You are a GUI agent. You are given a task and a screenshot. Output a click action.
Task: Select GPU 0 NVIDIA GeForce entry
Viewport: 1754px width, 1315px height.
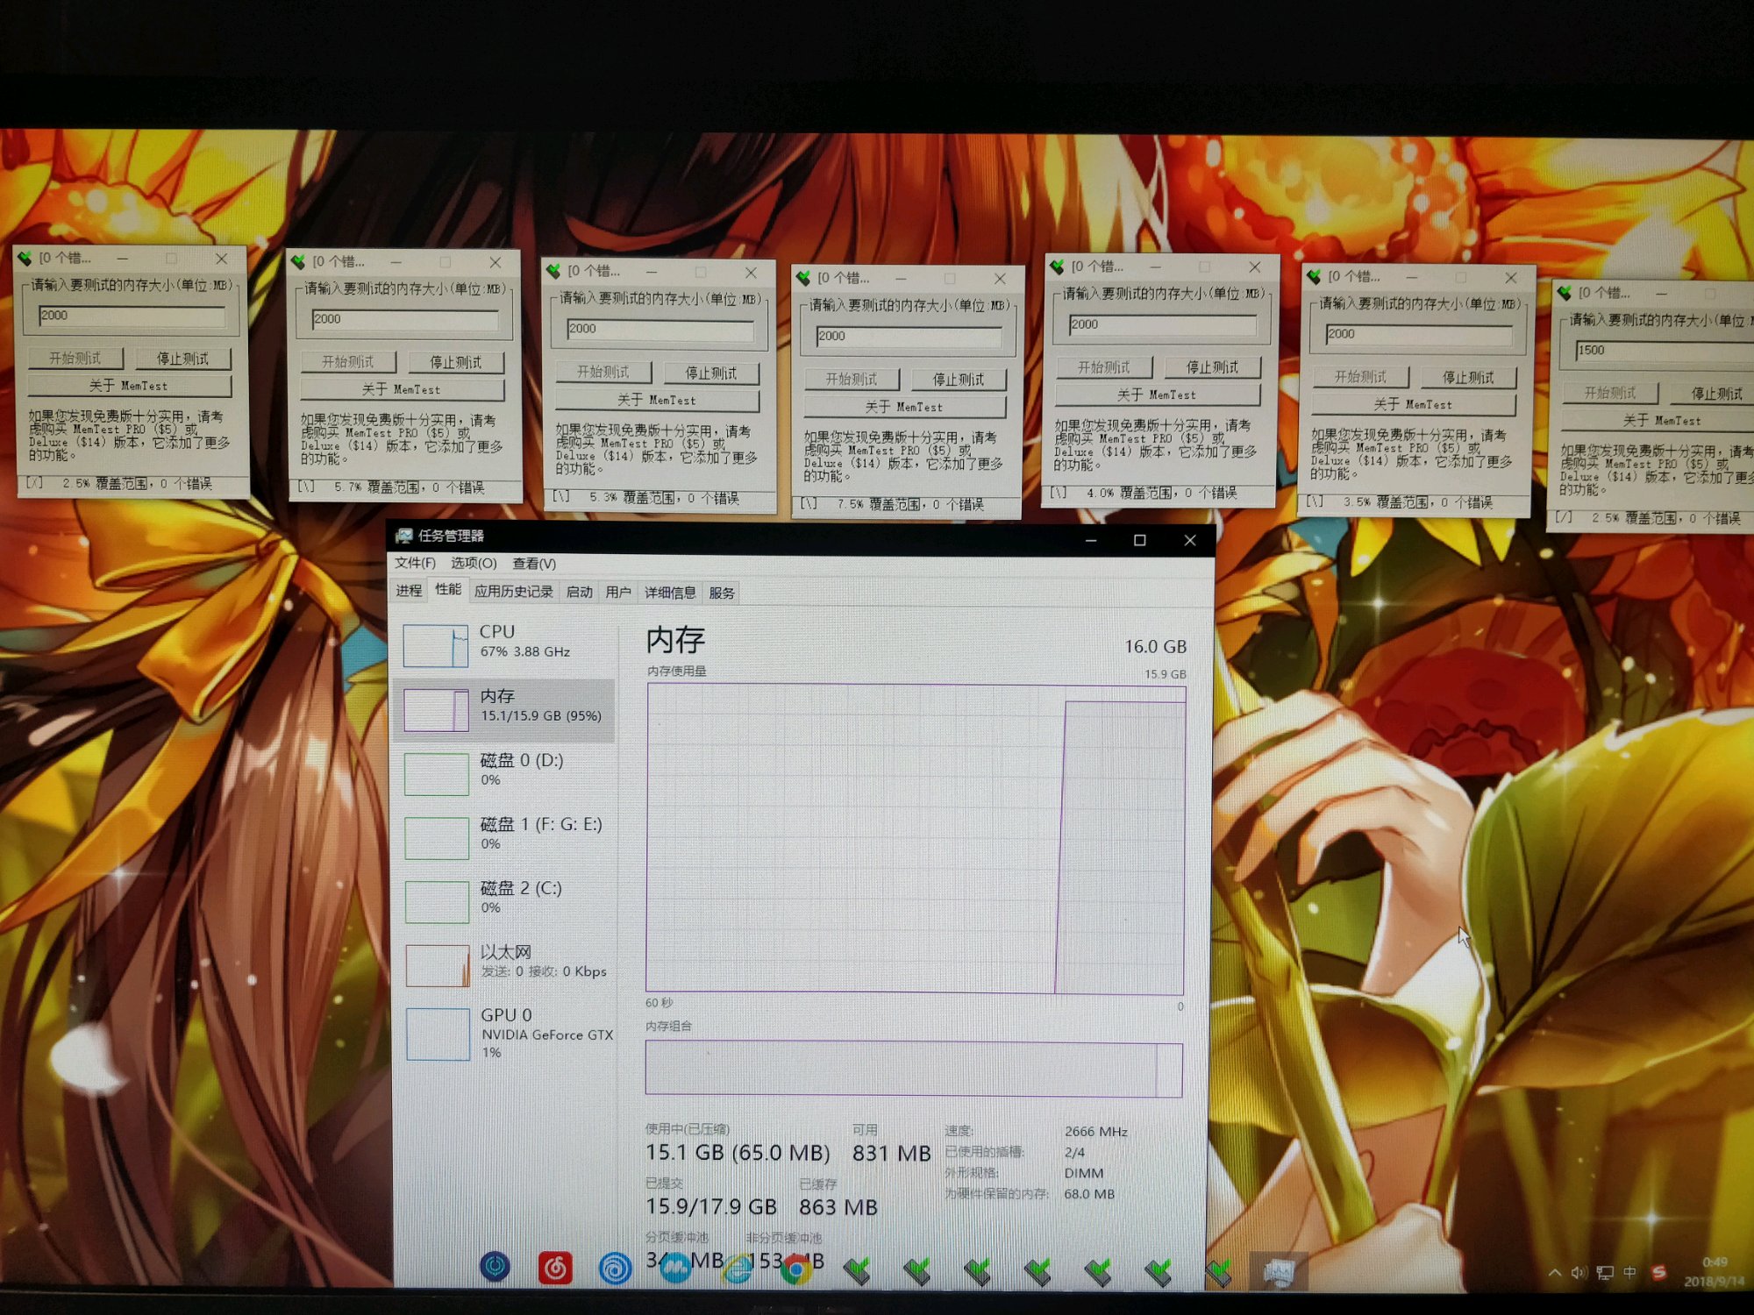tap(509, 1033)
